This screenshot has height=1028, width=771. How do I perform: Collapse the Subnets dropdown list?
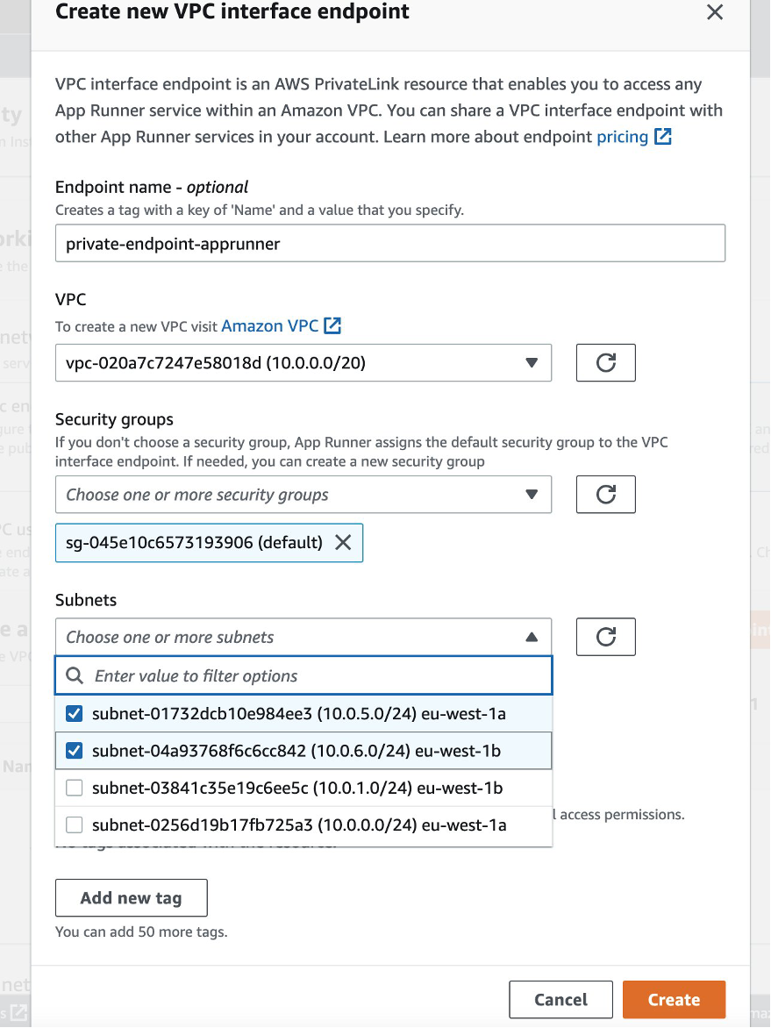[532, 637]
